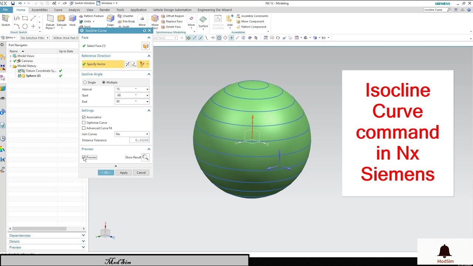The width and height of the screenshot is (473, 266).
Task: Select Offset Region command
Action: tap(173, 16)
